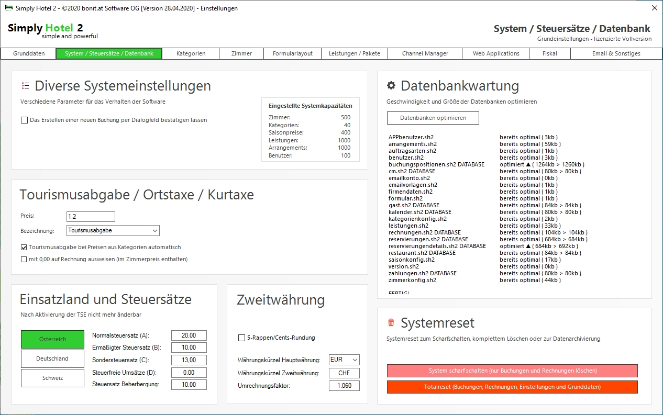The image size is (663, 415).
Task: Click the Sondersteuersatz (C) field
Action: click(189, 360)
